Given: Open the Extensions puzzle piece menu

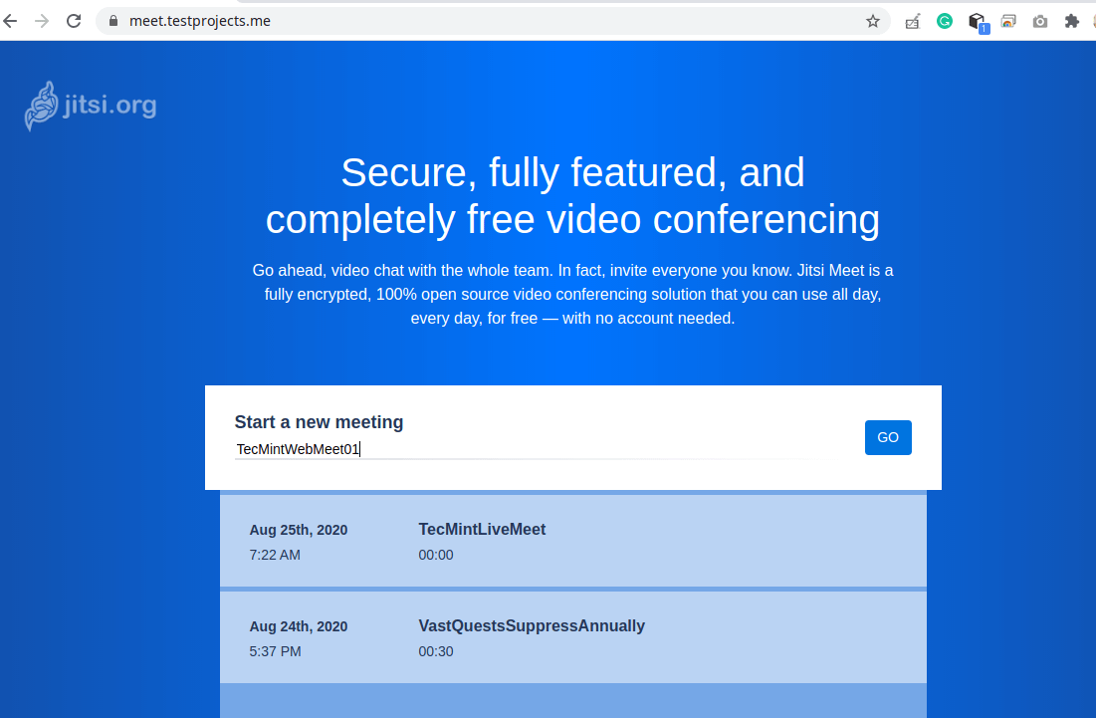Looking at the screenshot, I should (1071, 21).
